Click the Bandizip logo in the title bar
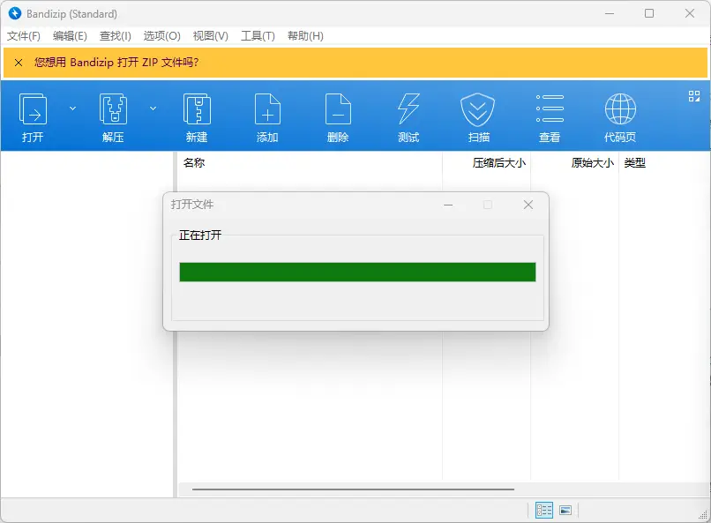Screen dimensions: 711x523 pos(15,13)
